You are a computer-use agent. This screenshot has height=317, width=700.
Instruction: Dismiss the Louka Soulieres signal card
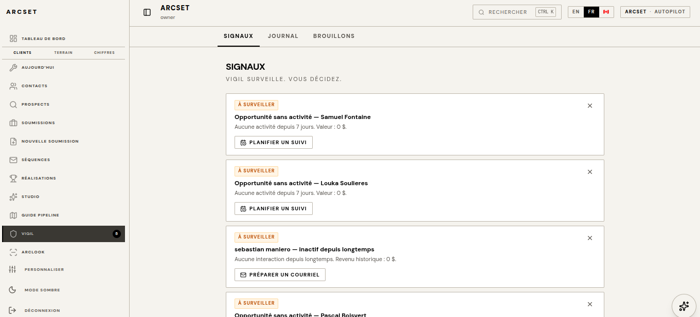(590, 172)
